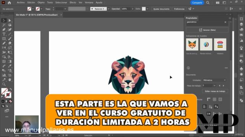This screenshot has width=245, height=137.
Task: Open the Trazo weight dropdown
Action: [x=65, y=9]
